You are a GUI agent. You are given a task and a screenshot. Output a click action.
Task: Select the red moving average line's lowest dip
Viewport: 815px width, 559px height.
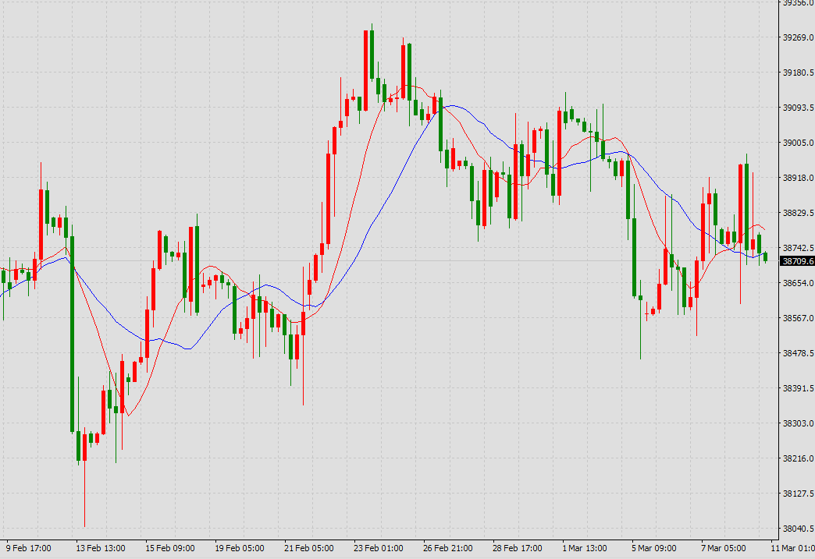coord(128,415)
